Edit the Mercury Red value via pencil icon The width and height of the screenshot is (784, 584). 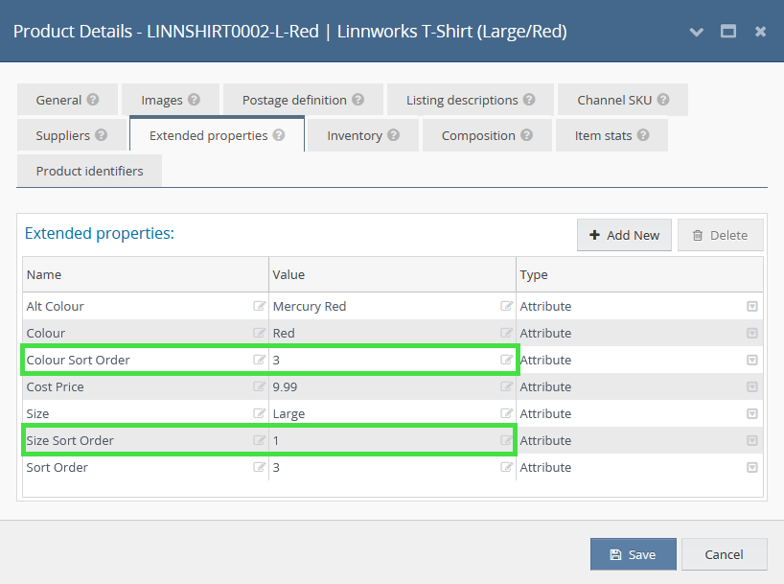coord(506,306)
